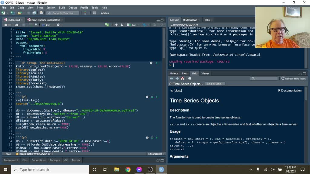Click the find/replace magnifier in editor
The width and height of the screenshot is (310, 174).
[36, 25]
